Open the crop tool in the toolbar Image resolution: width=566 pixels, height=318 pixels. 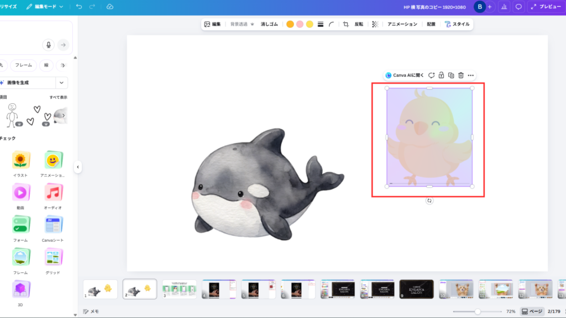[345, 24]
